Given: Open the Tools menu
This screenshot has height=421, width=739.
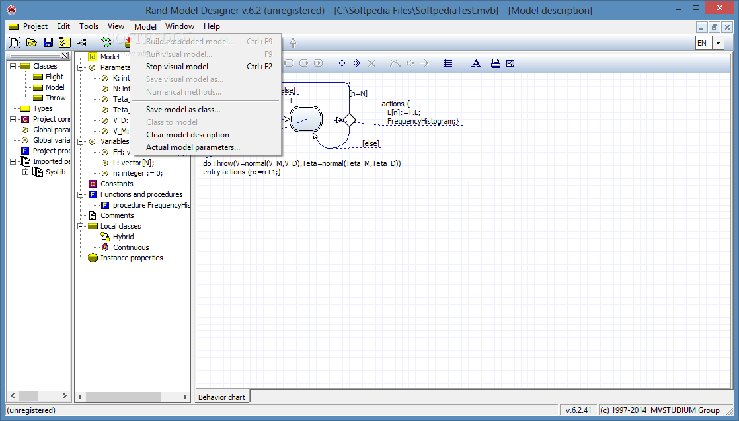Looking at the screenshot, I should point(89,26).
